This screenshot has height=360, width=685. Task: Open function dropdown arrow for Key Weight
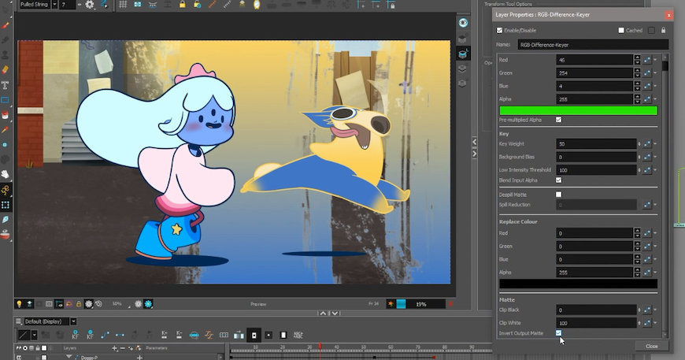tap(655, 143)
